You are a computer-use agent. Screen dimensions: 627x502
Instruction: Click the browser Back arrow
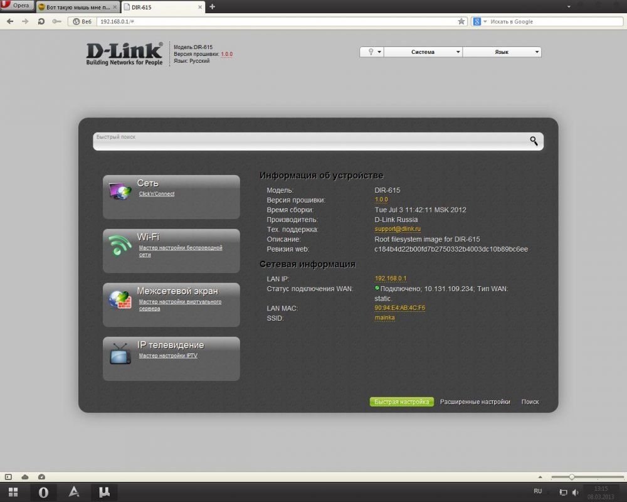[10, 21]
